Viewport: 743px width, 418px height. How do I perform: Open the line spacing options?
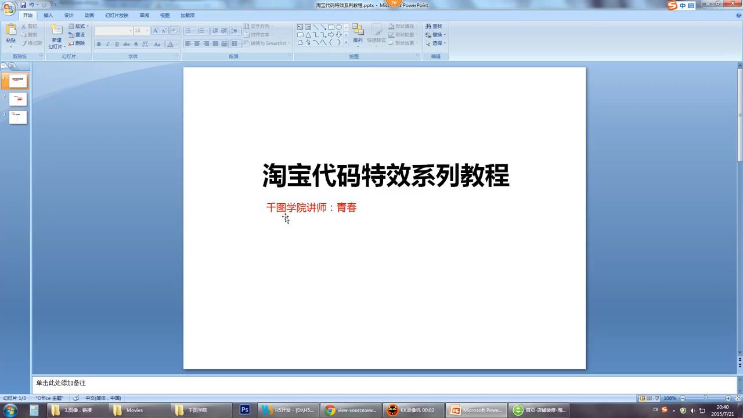[235, 31]
